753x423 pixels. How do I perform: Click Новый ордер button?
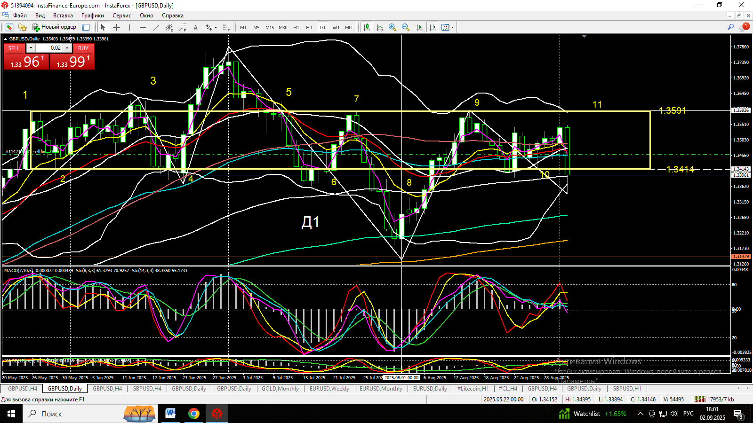tap(54, 27)
